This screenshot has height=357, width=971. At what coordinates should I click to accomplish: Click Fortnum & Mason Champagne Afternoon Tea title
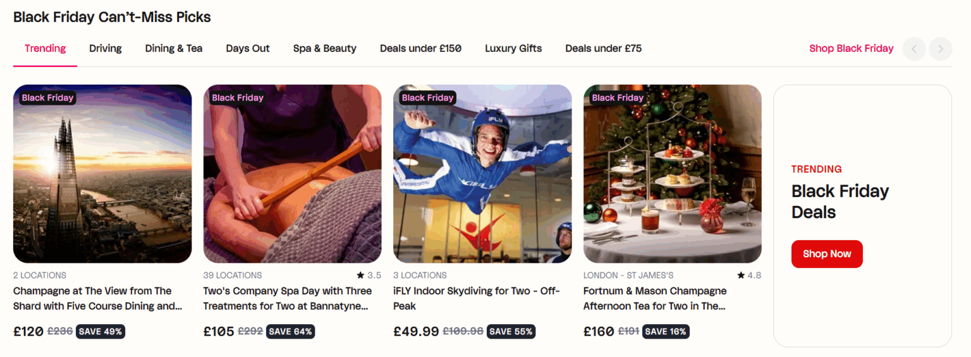click(x=655, y=298)
